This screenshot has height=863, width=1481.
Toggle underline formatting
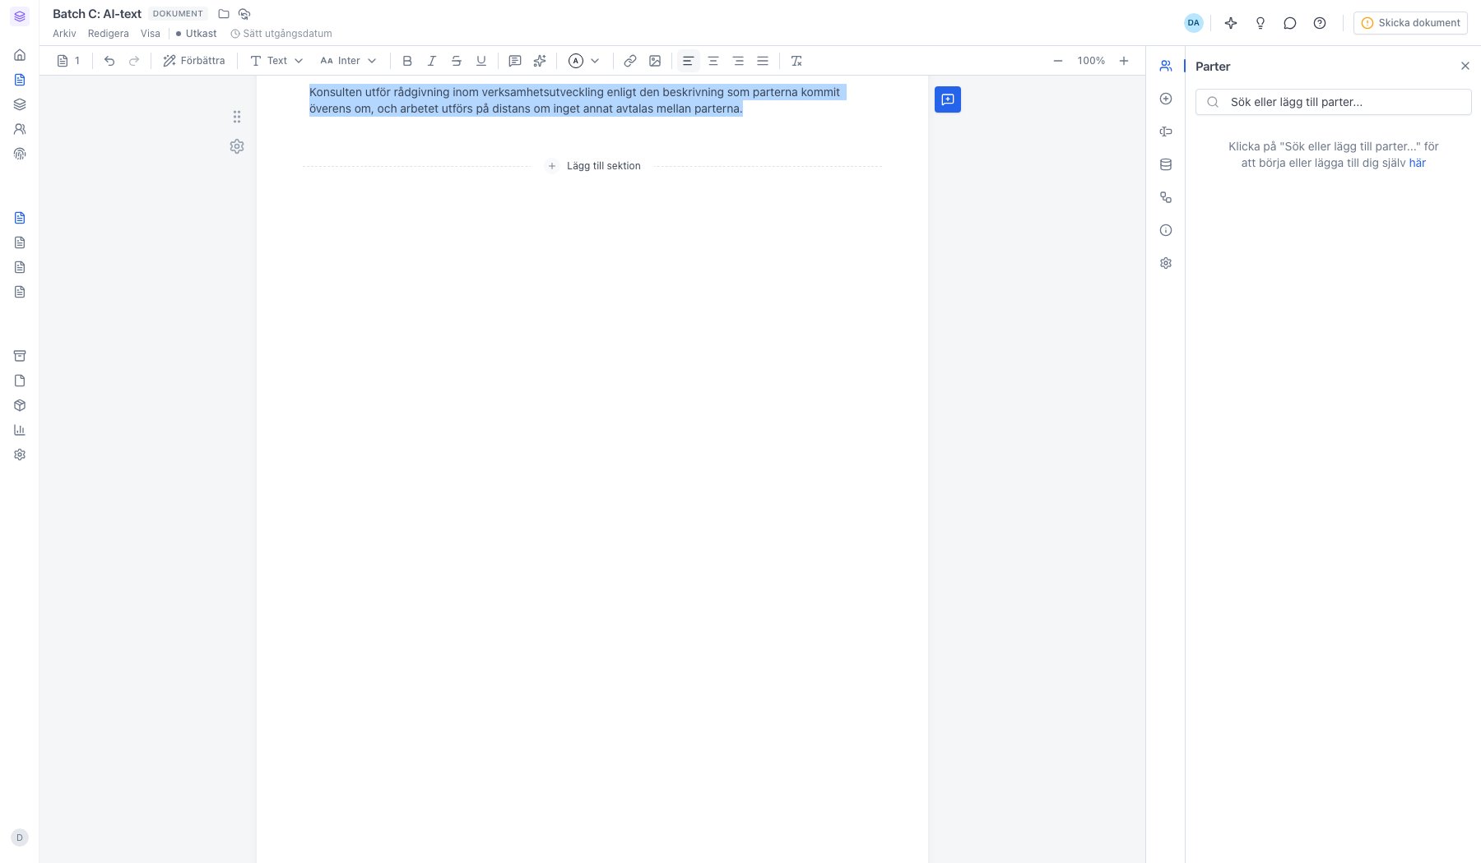point(481,61)
